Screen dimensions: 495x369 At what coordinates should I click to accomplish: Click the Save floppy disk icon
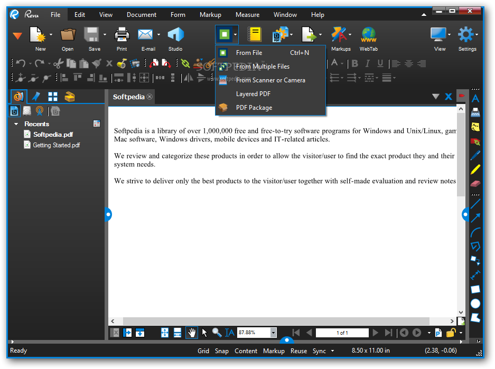(91, 34)
